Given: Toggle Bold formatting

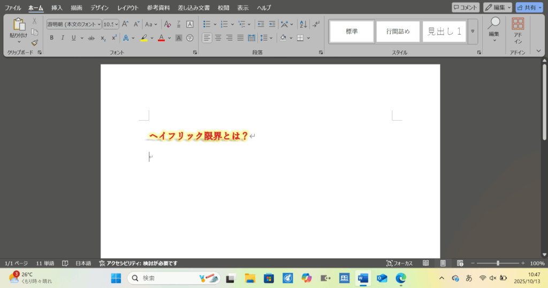Looking at the screenshot, I should tap(51, 38).
